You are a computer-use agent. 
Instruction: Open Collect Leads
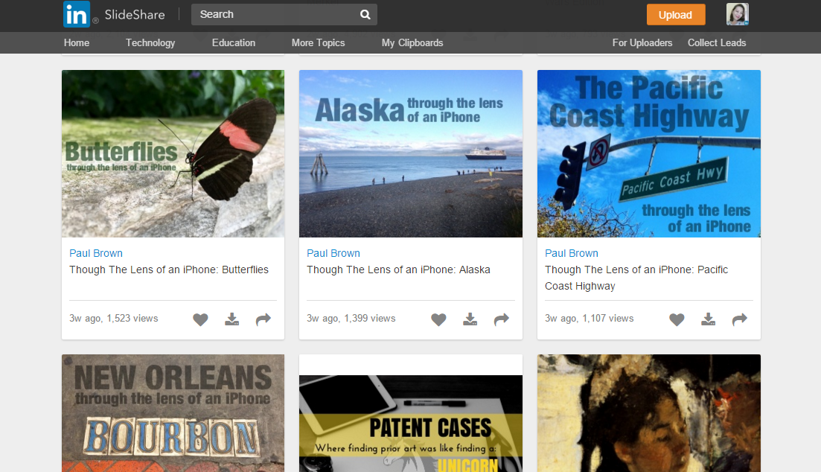(717, 43)
